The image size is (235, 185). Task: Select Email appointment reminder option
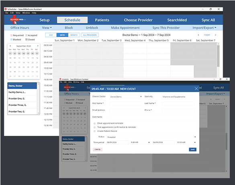click(94, 123)
